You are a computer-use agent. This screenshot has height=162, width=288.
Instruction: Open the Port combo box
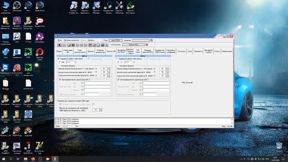click(x=116, y=40)
